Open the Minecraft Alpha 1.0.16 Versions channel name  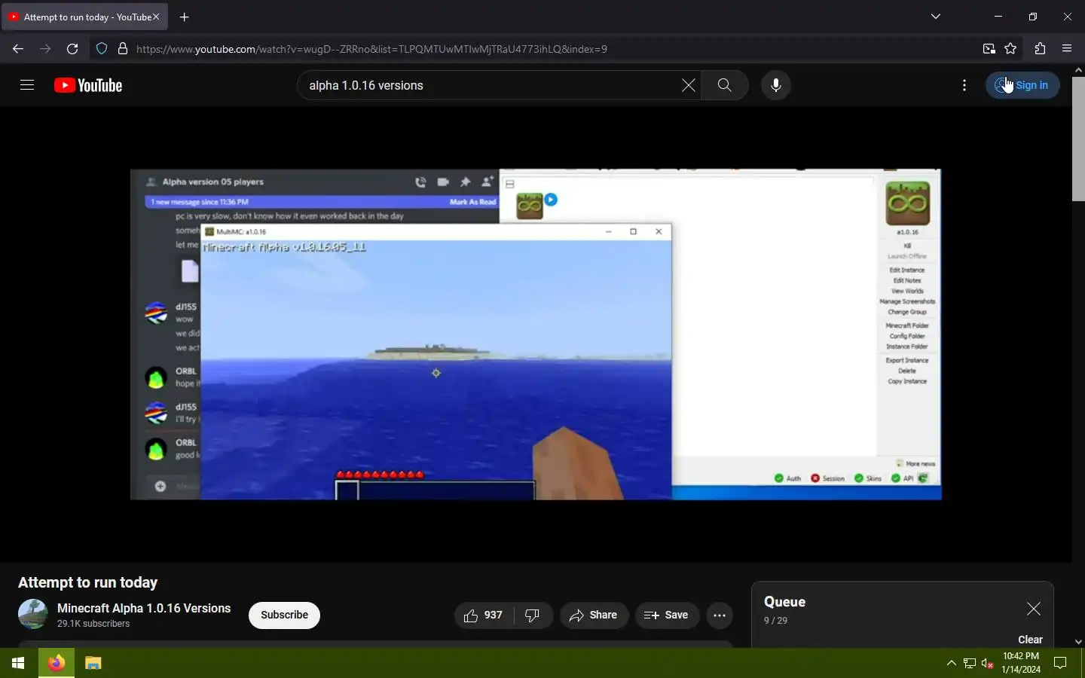coord(144,608)
